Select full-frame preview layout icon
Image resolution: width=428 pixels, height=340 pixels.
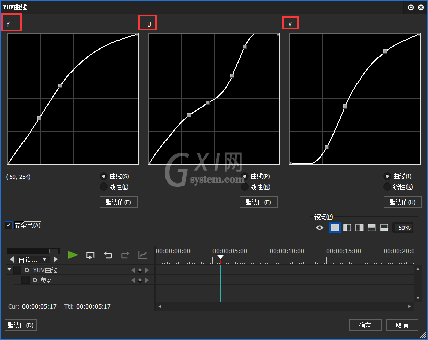coord(335,228)
